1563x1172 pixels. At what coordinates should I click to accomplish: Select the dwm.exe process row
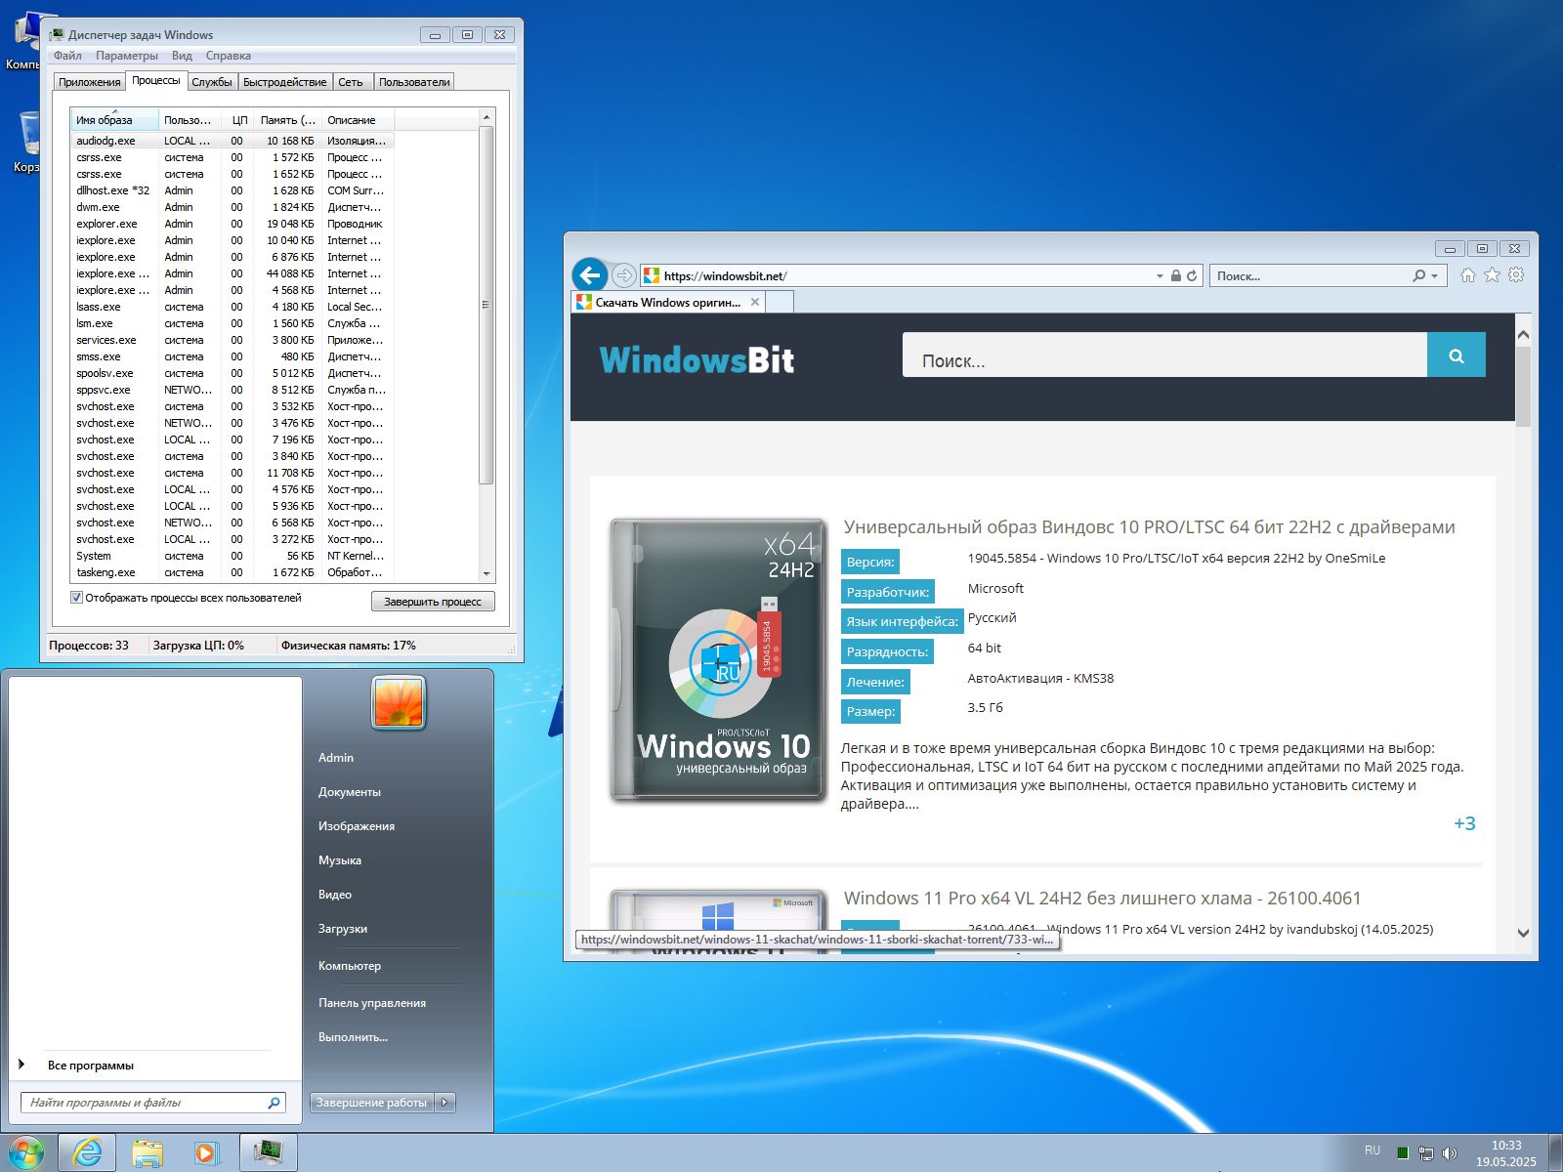tap(234, 207)
